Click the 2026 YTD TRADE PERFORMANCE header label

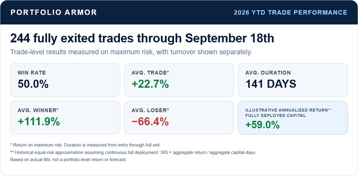click(291, 13)
